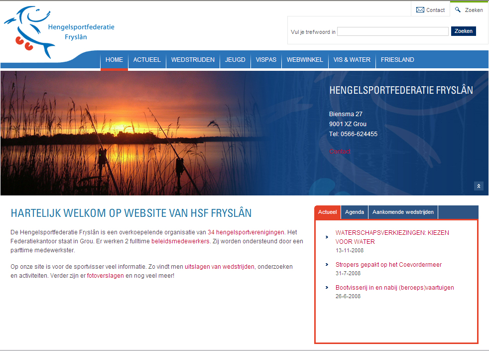Click the arrow bullet before Waterschapsverkiezingen

(327, 237)
